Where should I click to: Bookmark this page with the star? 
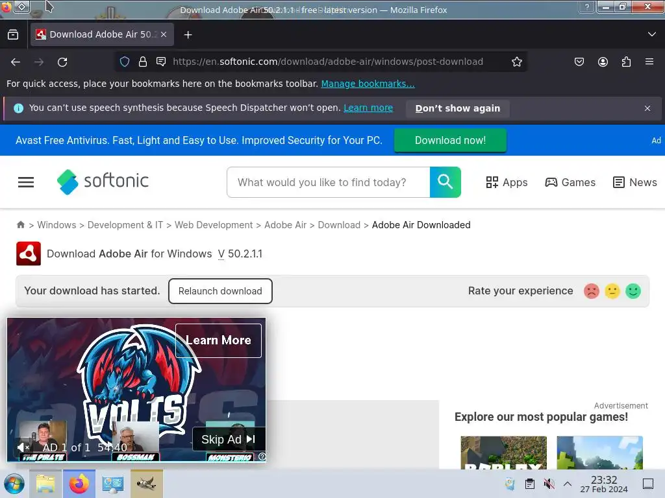516,62
